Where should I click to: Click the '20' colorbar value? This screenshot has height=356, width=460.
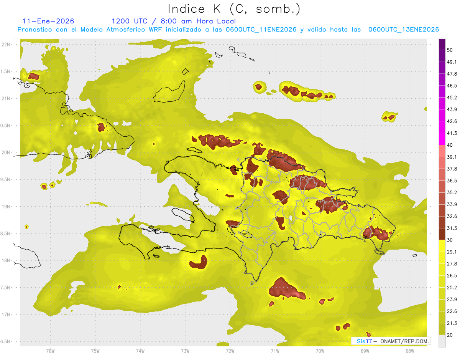point(450,335)
